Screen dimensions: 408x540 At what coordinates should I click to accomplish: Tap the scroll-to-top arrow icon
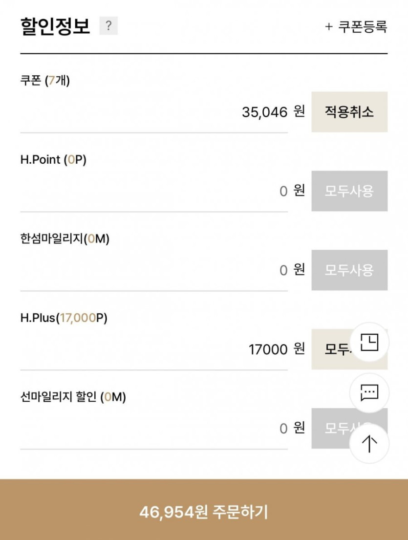click(x=369, y=444)
